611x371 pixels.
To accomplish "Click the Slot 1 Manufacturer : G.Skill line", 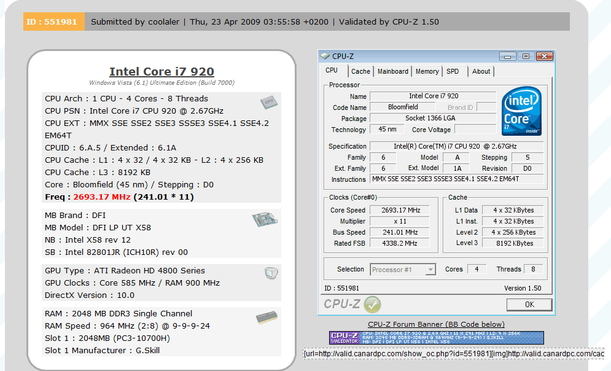I will [x=102, y=350].
